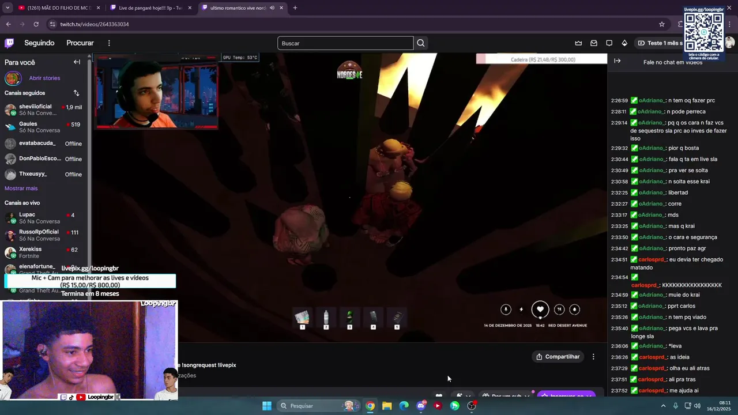
Task: Open File Explorer from the taskbar
Action: [387, 406]
